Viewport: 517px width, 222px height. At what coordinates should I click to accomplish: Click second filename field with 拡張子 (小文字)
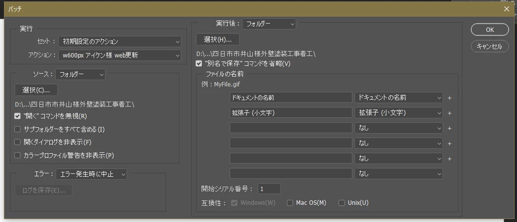tap(291, 112)
